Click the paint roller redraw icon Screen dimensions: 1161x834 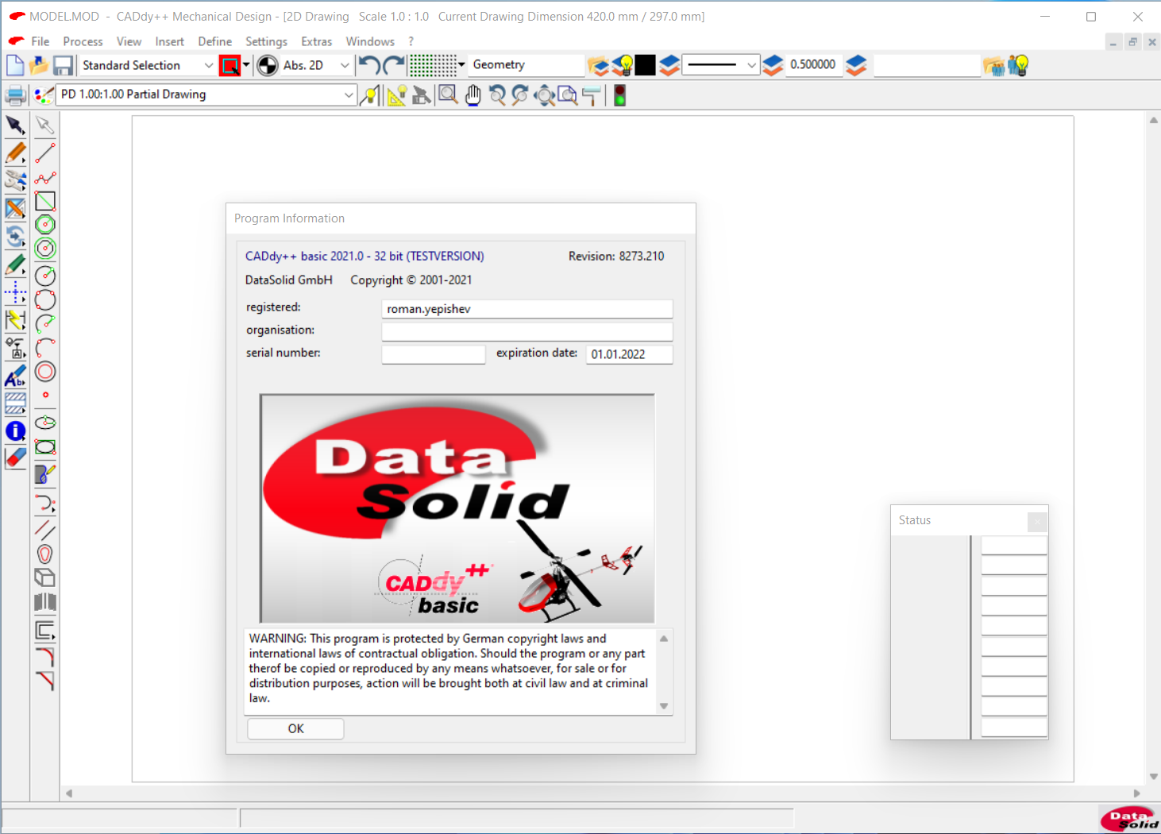point(591,95)
